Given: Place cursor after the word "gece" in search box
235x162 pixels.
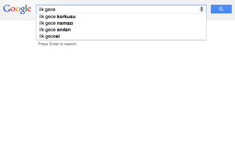Looking at the screenshot, I should [x=56, y=9].
